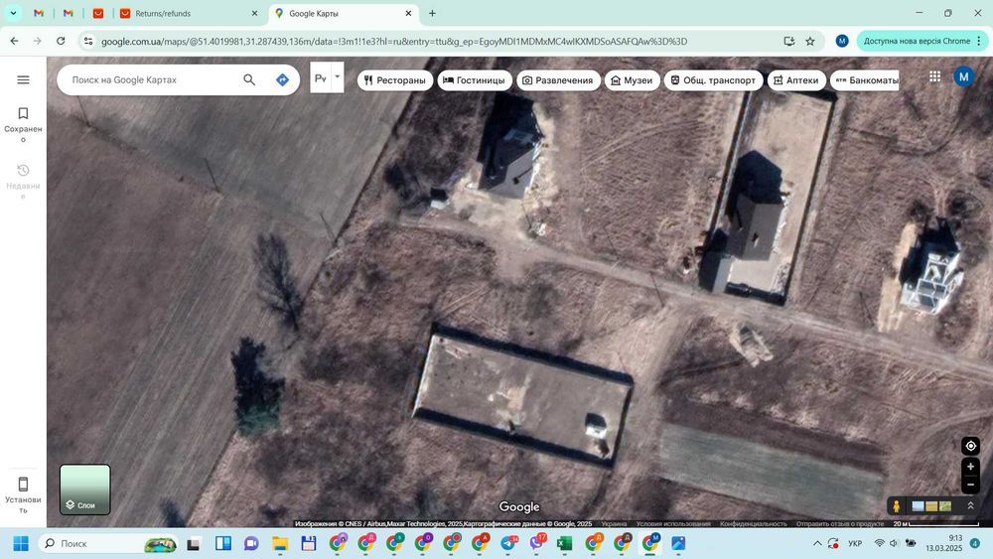Viewport: 993px width, 559px height.
Task: Open the Chrome three-dot menu
Action: click(979, 41)
